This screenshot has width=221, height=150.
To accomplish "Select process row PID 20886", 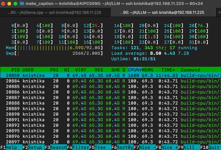I will pyautogui.click(x=110, y=92).
